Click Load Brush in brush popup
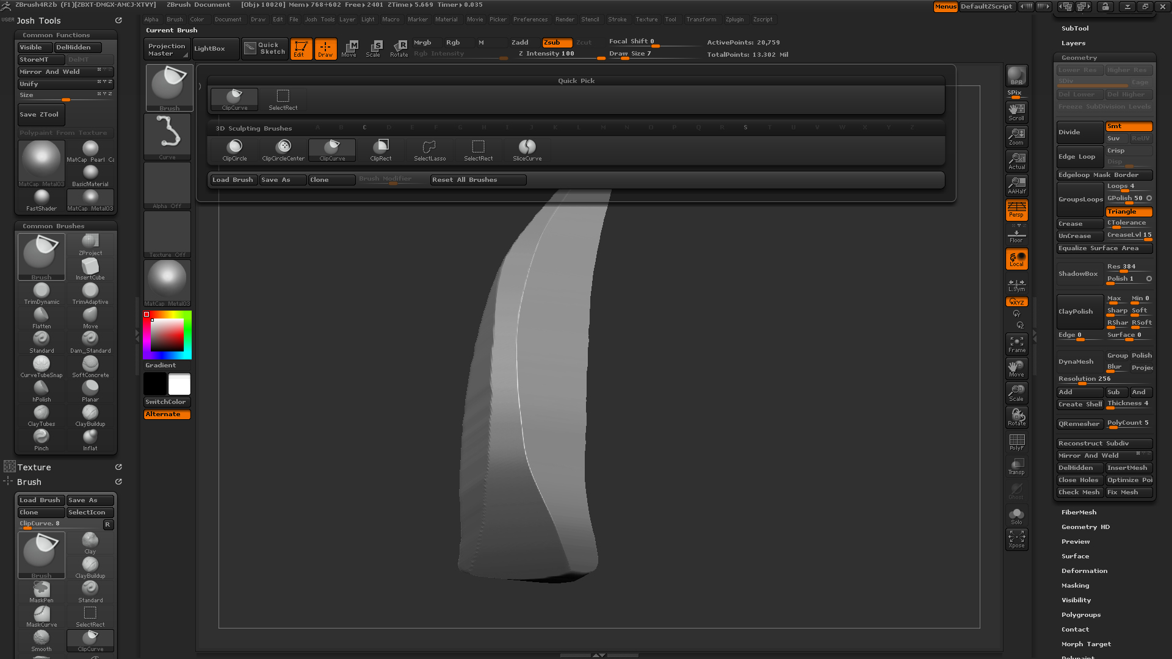Viewport: 1172px width, 659px height. click(233, 180)
